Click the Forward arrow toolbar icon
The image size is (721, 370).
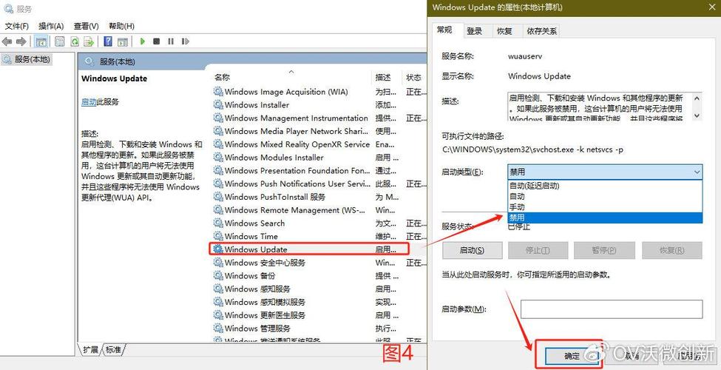[x=21, y=41]
